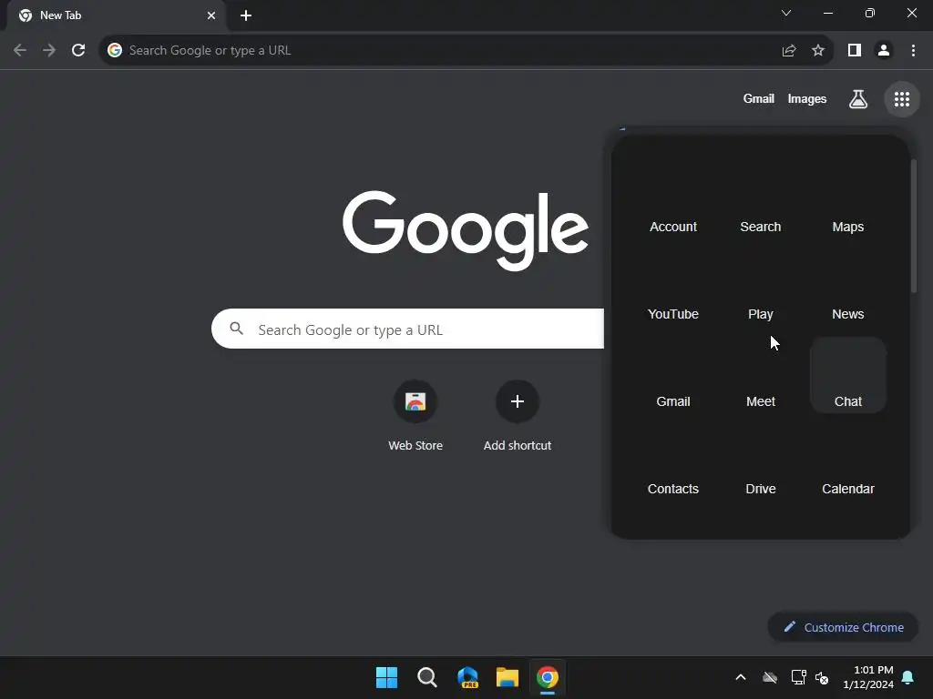Share this page via the share icon
This screenshot has width=933, height=699.
(789, 51)
